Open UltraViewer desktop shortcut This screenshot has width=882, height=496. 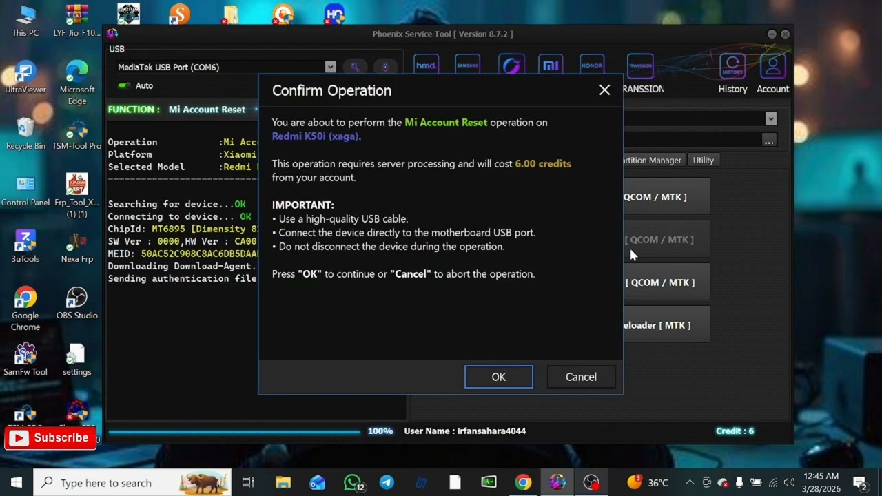(x=25, y=77)
